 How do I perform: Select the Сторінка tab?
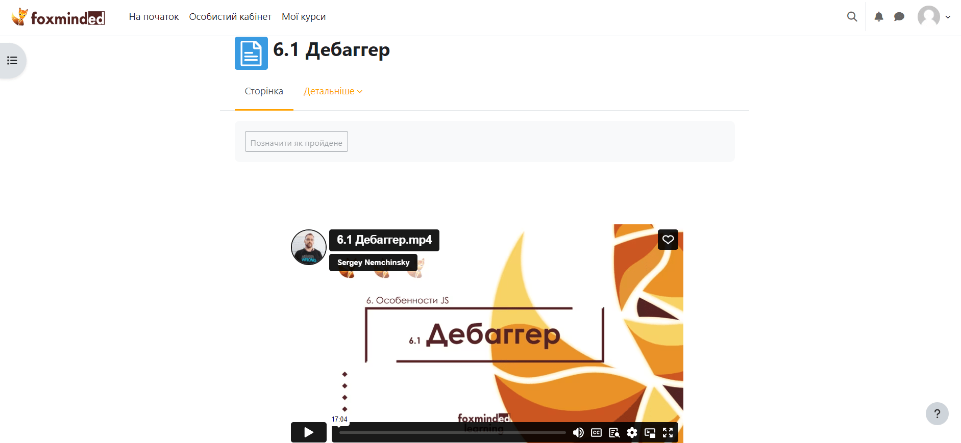coord(264,91)
